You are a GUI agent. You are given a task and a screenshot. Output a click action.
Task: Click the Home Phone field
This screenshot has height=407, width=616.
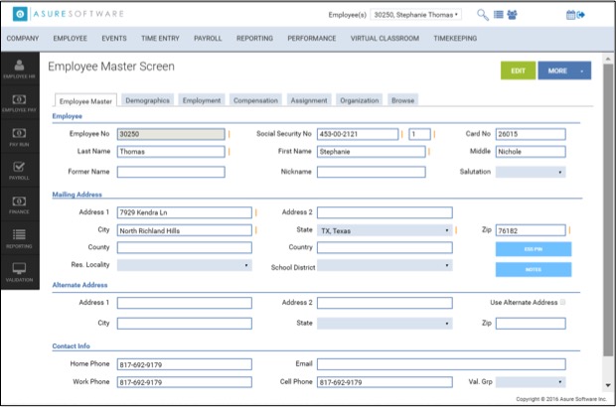pyautogui.click(x=184, y=364)
